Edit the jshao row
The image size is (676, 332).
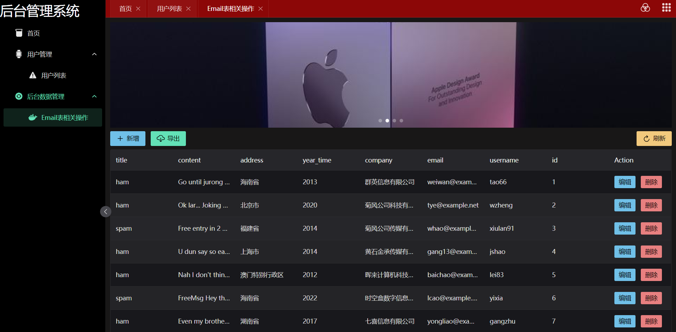tap(625, 252)
